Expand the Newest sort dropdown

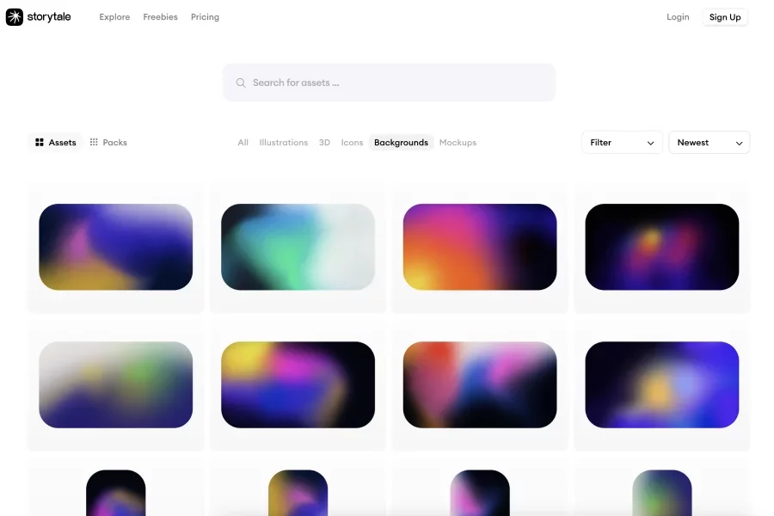pyautogui.click(x=709, y=143)
